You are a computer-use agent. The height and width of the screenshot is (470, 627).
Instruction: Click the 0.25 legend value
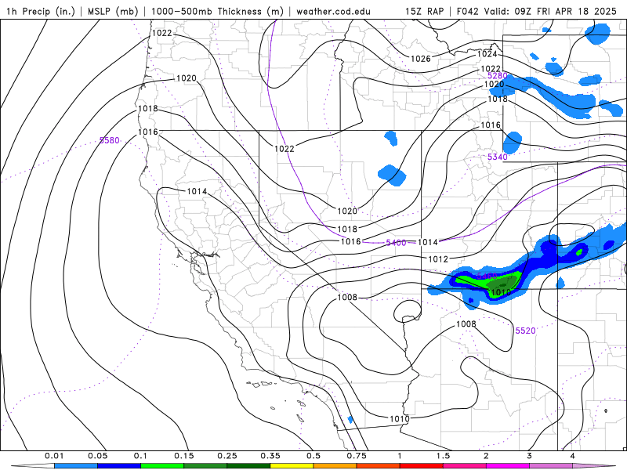coord(227,456)
